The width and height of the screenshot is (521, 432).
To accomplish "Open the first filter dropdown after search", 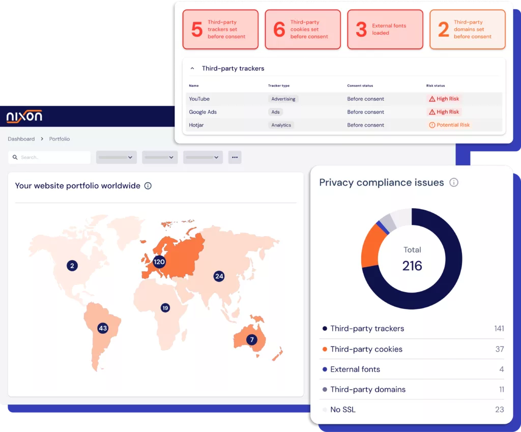I will point(117,157).
